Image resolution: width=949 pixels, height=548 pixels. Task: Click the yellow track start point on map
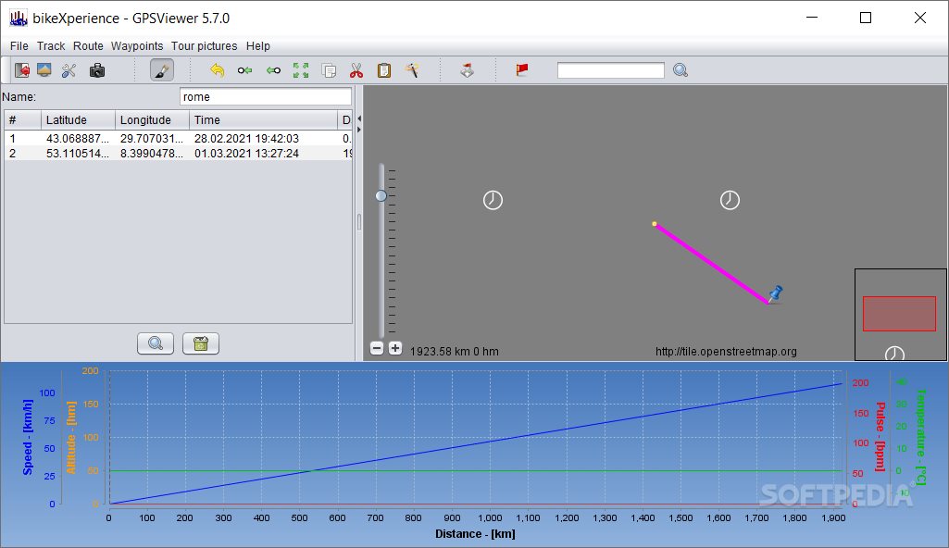click(655, 224)
